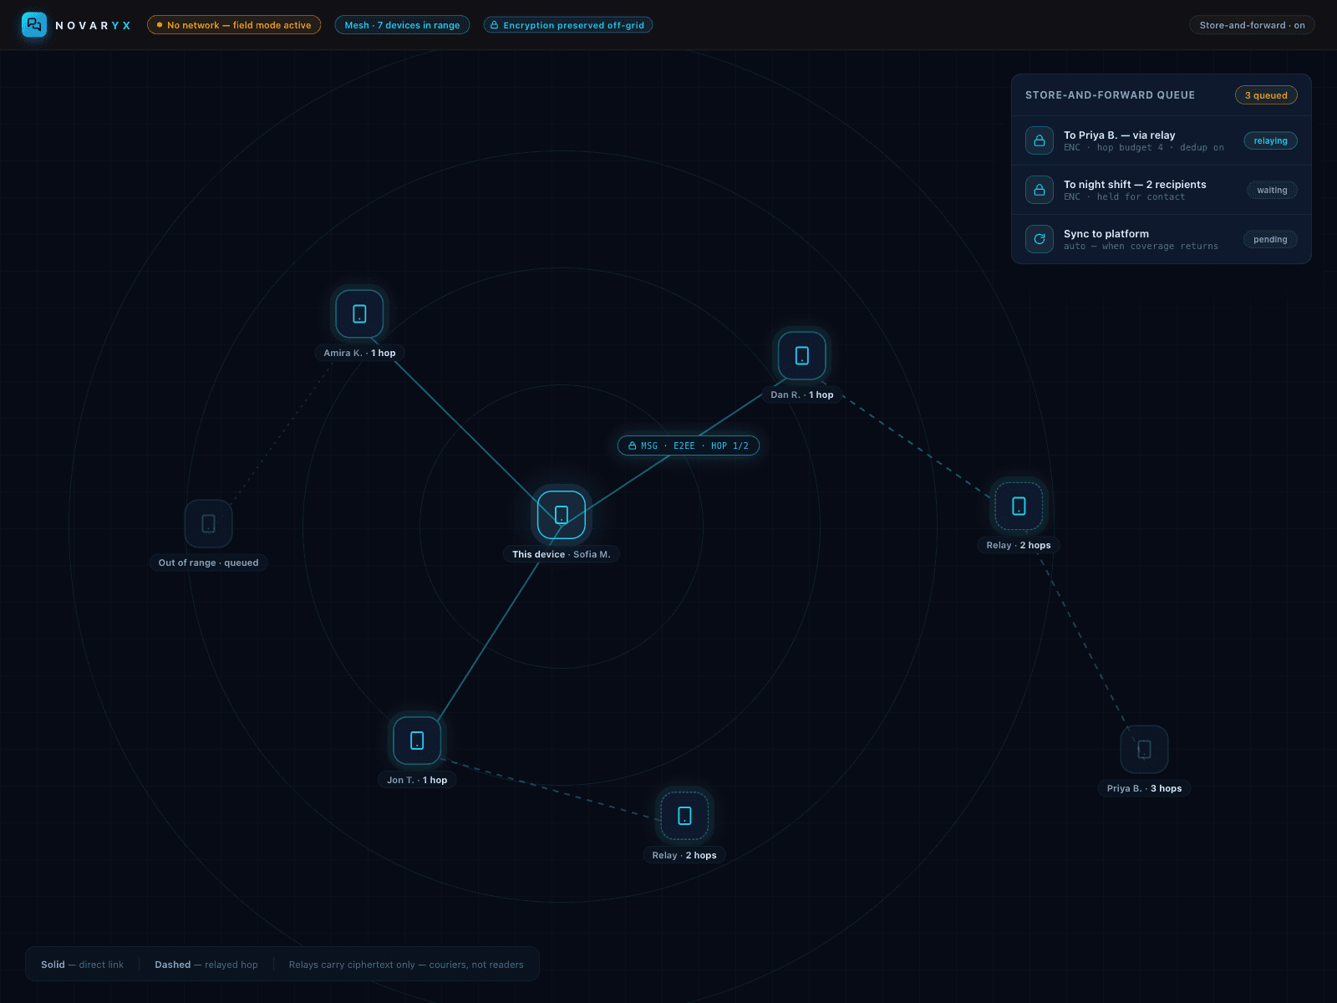
Task: Select Jon T. device node icon
Action: click(x=417, y=741)
